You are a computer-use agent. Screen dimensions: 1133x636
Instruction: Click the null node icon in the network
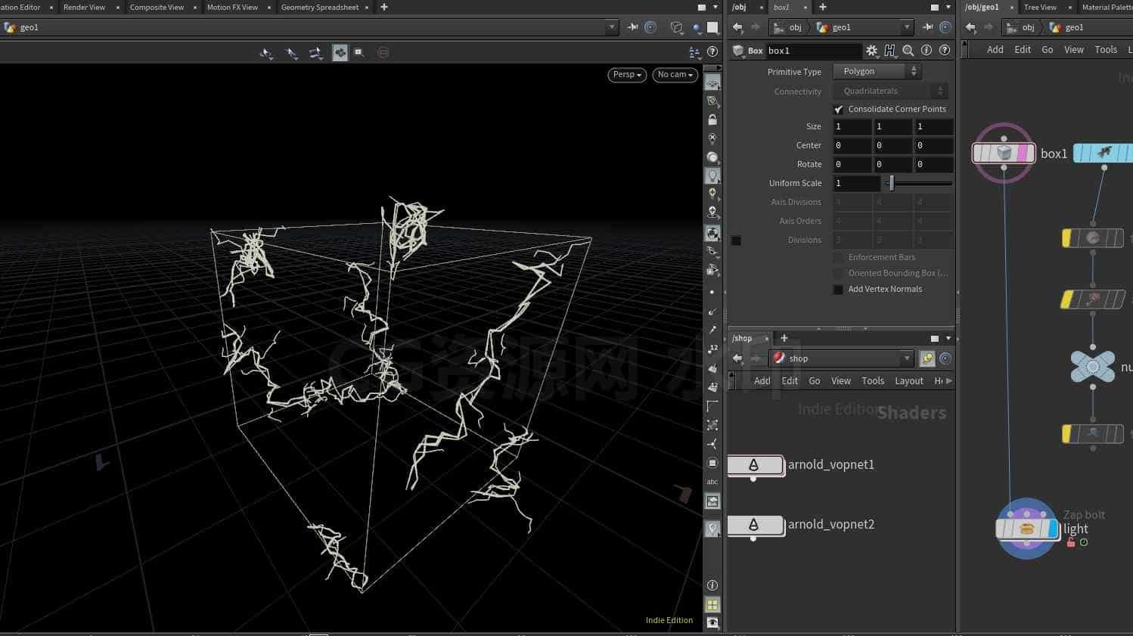(1093, 368)
